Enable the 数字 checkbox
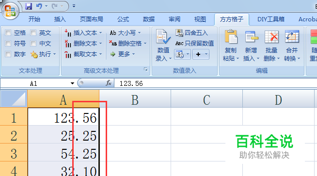The image size is (317, 176). point(8,54)
